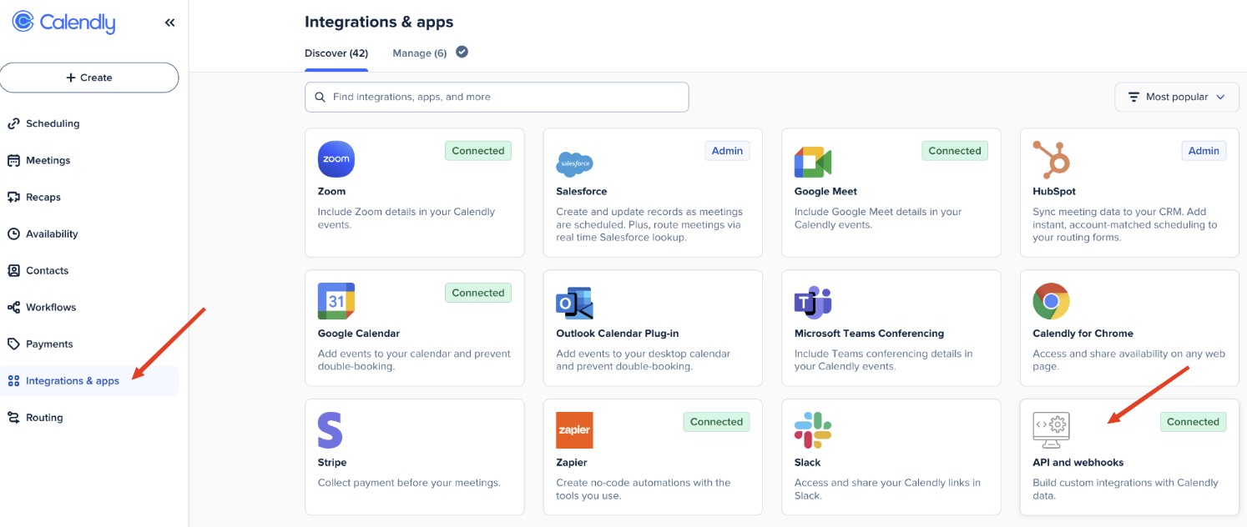Switch to the Discover (42) tab
The width and height of the screenshot is (1247, 527).
(336, 53)
